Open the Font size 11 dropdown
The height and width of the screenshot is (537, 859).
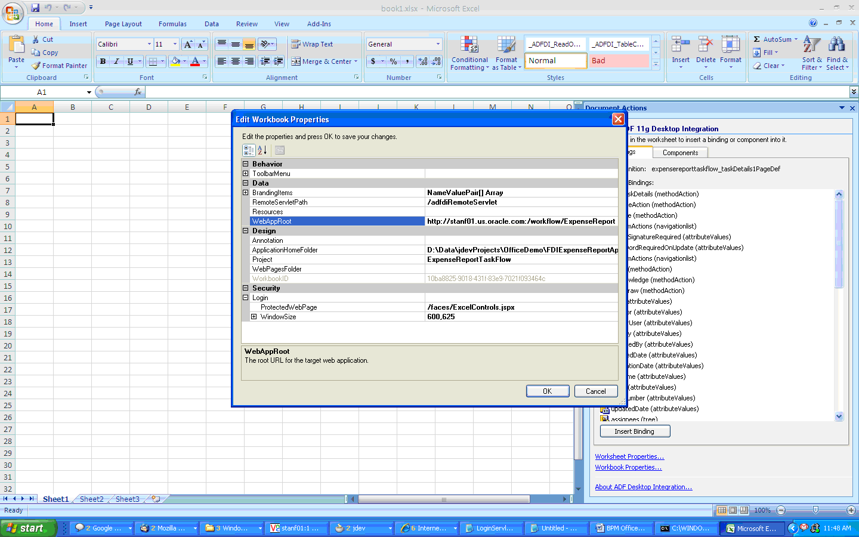(175, 44)
